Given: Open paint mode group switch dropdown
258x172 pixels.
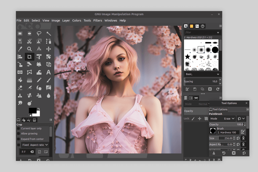Looking at the screenshot, I should pos(241,119).
